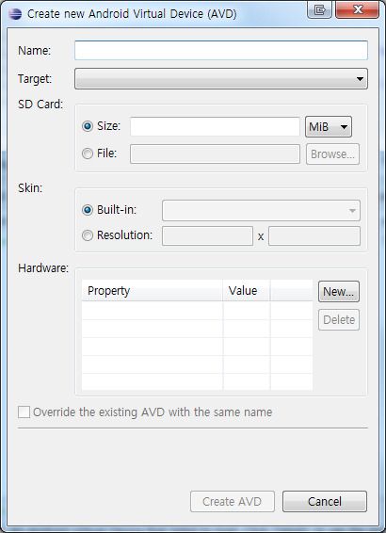This screenshot has width=386, height=533.
Task: Check Override the existing AVD checkbox
Action: pyautogui.click(x=24, y=412)
